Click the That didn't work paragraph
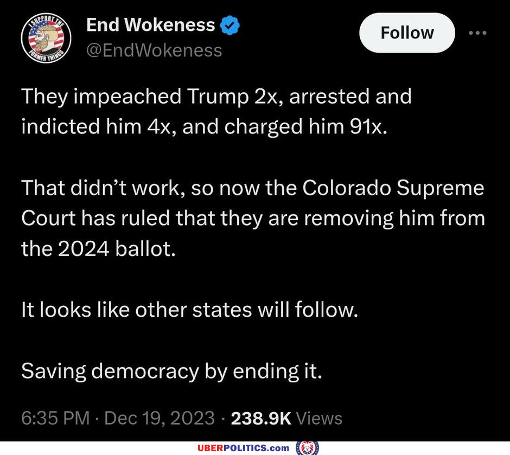This screenshot has width=510, height=455. [x=253, y=219]
